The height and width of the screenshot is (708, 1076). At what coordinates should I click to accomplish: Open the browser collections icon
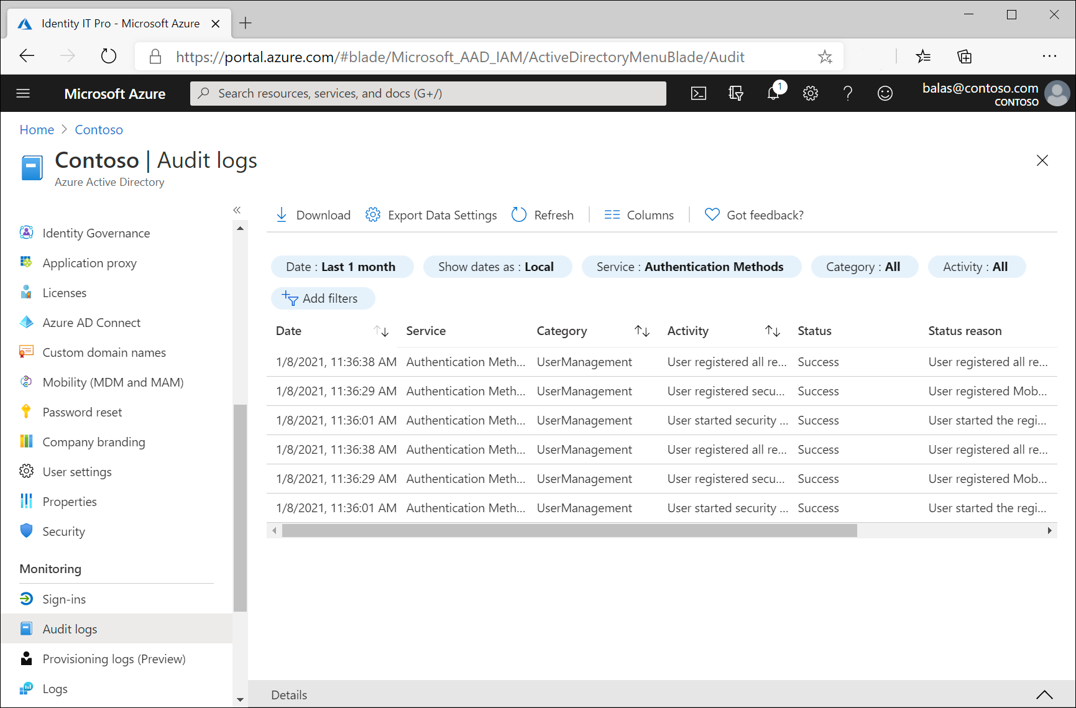pos(964,57)
